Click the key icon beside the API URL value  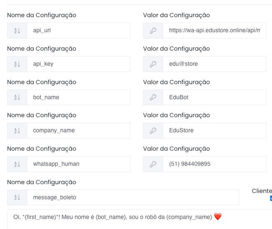coord(153,31)
